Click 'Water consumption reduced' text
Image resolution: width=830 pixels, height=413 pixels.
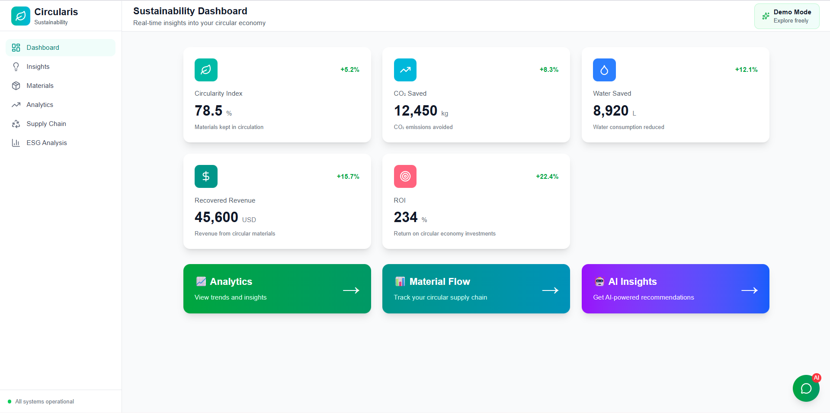[628, 127]
